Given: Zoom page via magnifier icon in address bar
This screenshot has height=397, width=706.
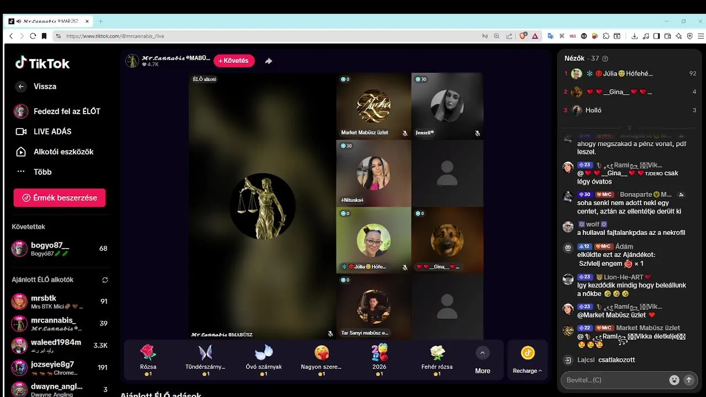Looking at the screenshot, I should point(497,36).
